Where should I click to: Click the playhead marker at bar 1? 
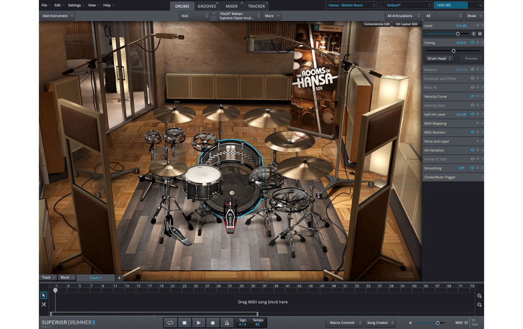tap(55, 290)
